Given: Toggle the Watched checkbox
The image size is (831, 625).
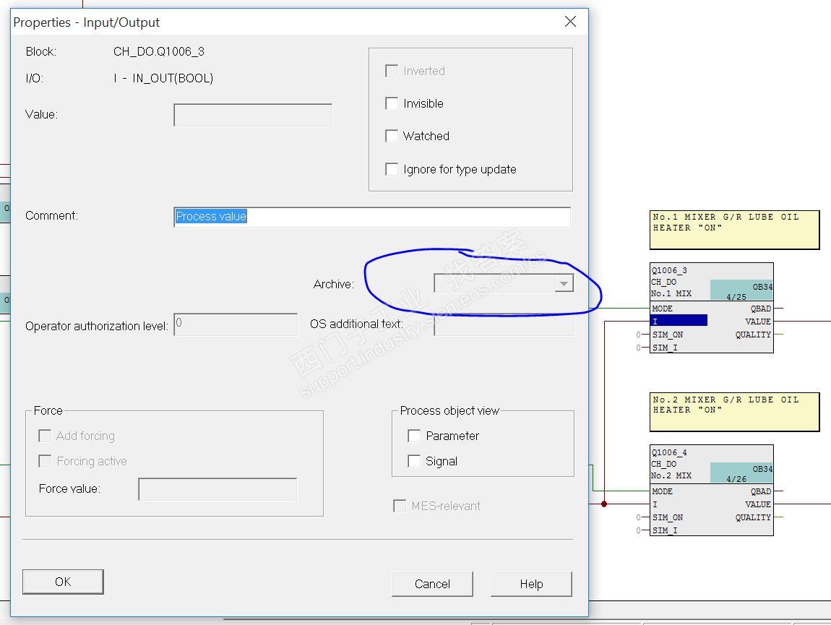Looking at the screenshot, I should click(392, 137).
